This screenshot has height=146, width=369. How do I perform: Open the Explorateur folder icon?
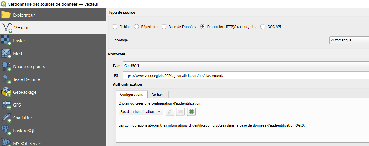click(x=6, y=15)
